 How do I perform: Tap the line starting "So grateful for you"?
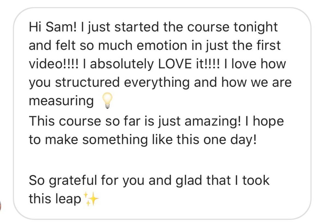click(149, 180)
